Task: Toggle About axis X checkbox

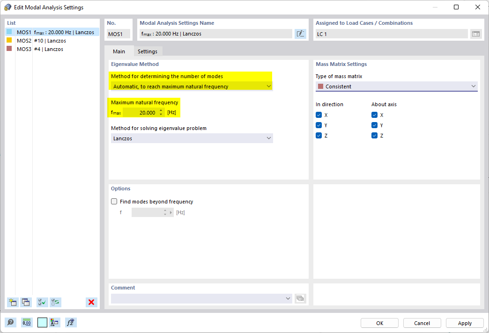Action: click(x=375, y=115)
